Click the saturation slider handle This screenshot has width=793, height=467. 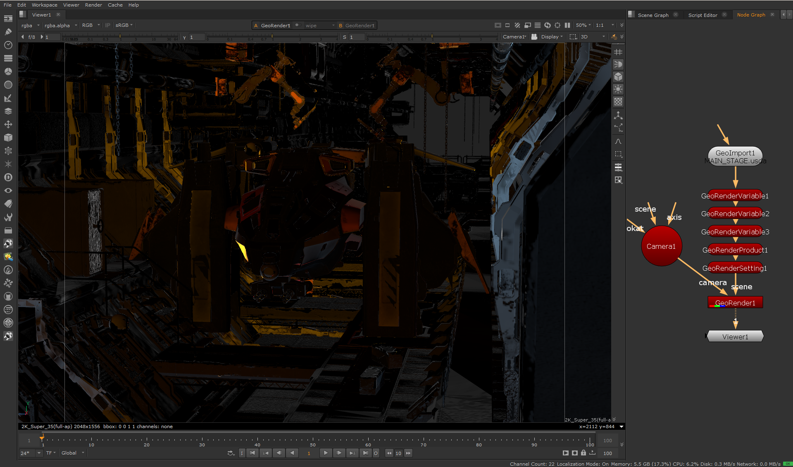point(432,37)
